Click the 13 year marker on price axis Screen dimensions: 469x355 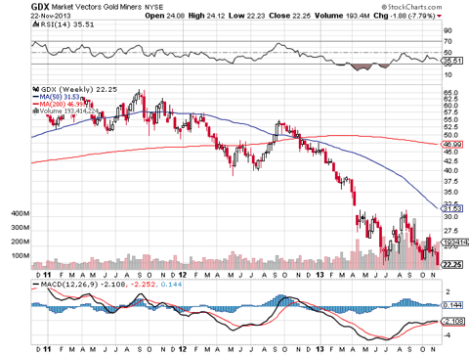[x=320, y=275]
